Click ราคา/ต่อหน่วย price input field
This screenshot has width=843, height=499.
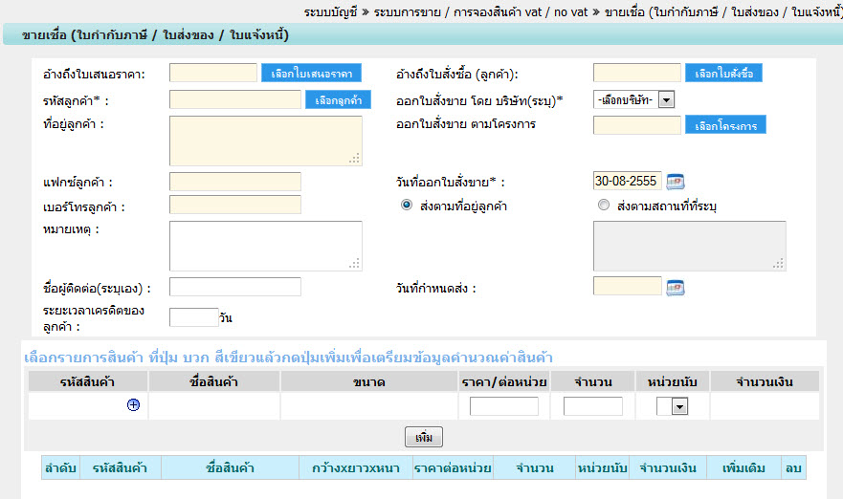coord(503,406)
